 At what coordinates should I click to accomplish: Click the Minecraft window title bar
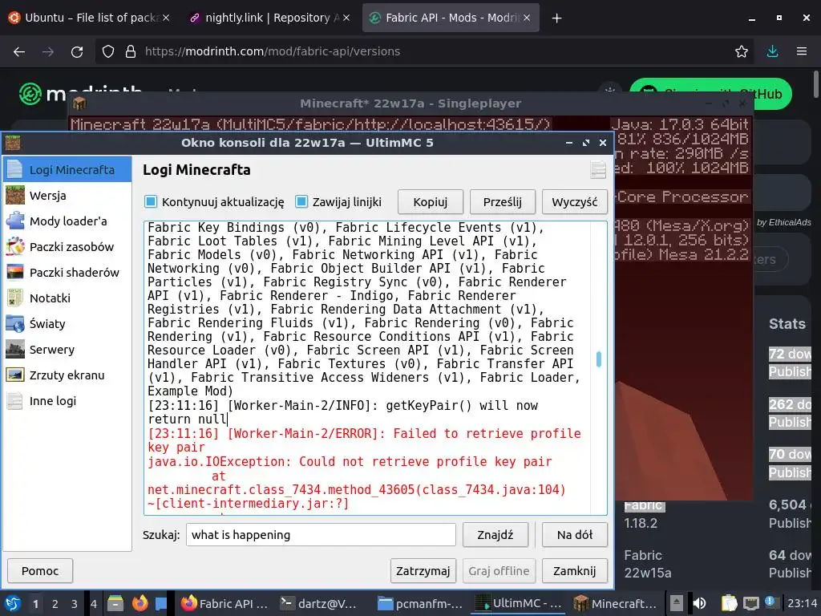pyautogui.click(x=410, y=103)
